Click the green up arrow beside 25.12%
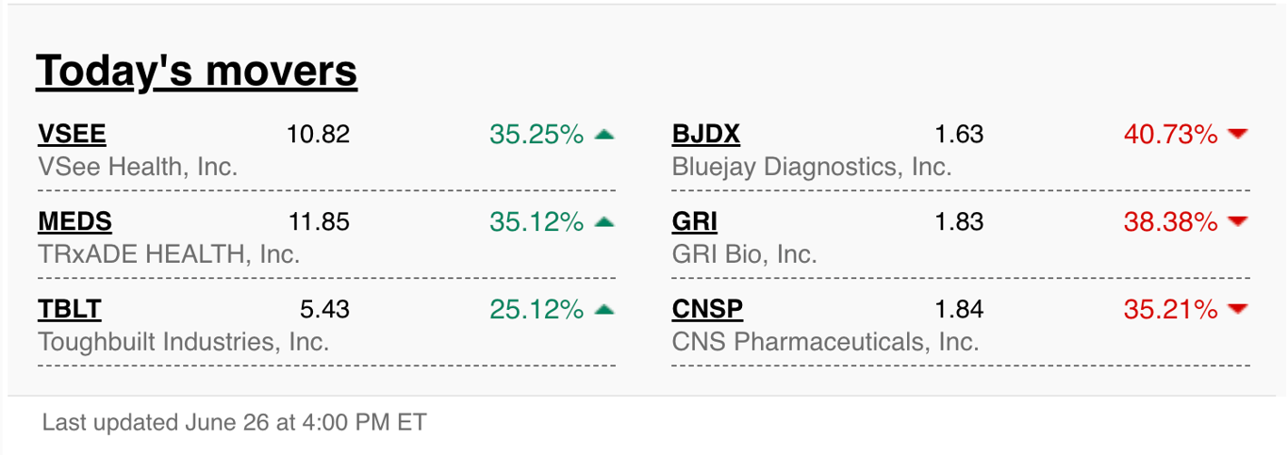This screenshot has width=1288, height=455. tap(604, 309)
